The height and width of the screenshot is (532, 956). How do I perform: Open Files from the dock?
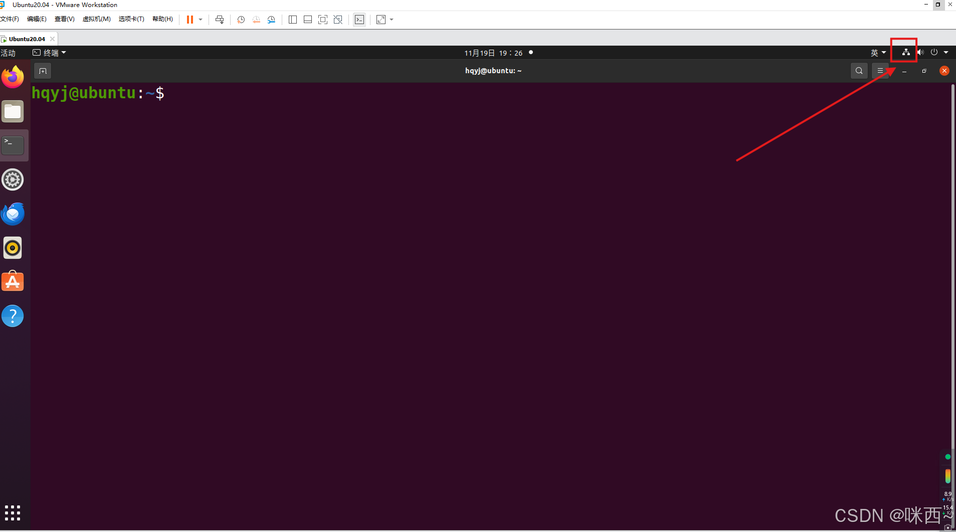[x=13, y=111]
